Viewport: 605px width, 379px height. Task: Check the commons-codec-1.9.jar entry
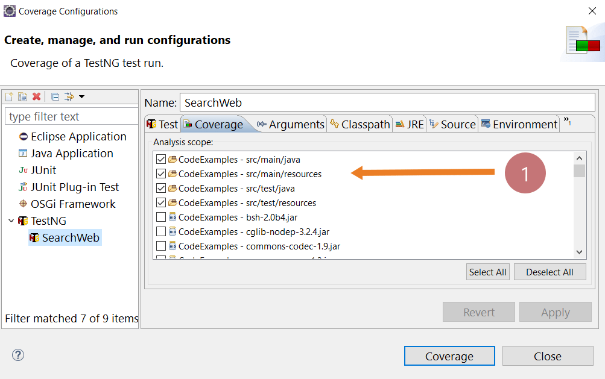pyautogui.click(x=160, y=246)
